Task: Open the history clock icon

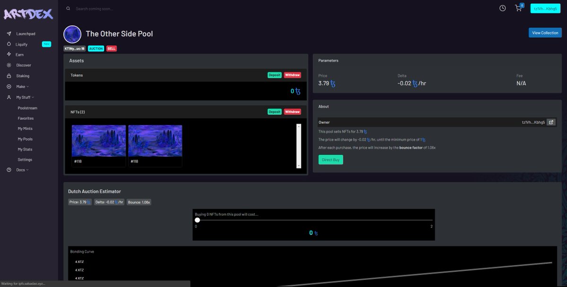Action: point(503,8)
